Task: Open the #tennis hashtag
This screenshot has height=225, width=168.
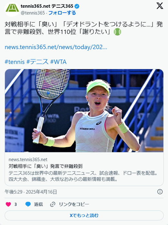Action: click(15, 62)
